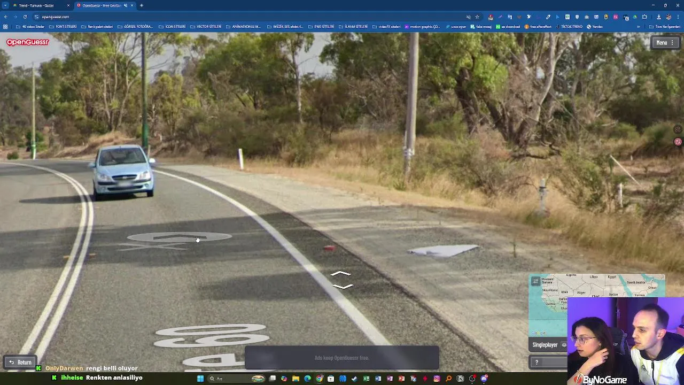Open the PNG SİTELERİ bookmark folder
Screen dimensions: 684x385
(x=321, y=27)
